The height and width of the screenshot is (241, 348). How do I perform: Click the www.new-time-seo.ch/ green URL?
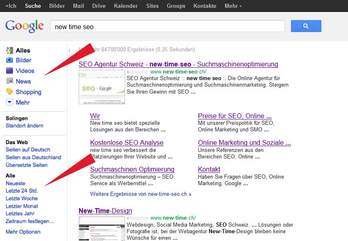pyautogui.click(x=178, y=71)
